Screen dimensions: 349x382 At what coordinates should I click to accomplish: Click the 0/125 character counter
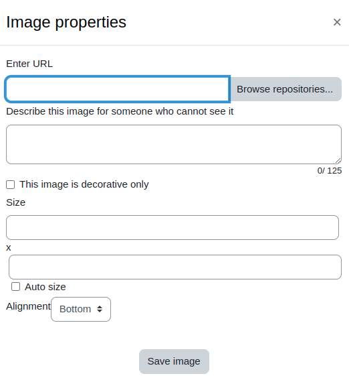click(x=330, y=170)
